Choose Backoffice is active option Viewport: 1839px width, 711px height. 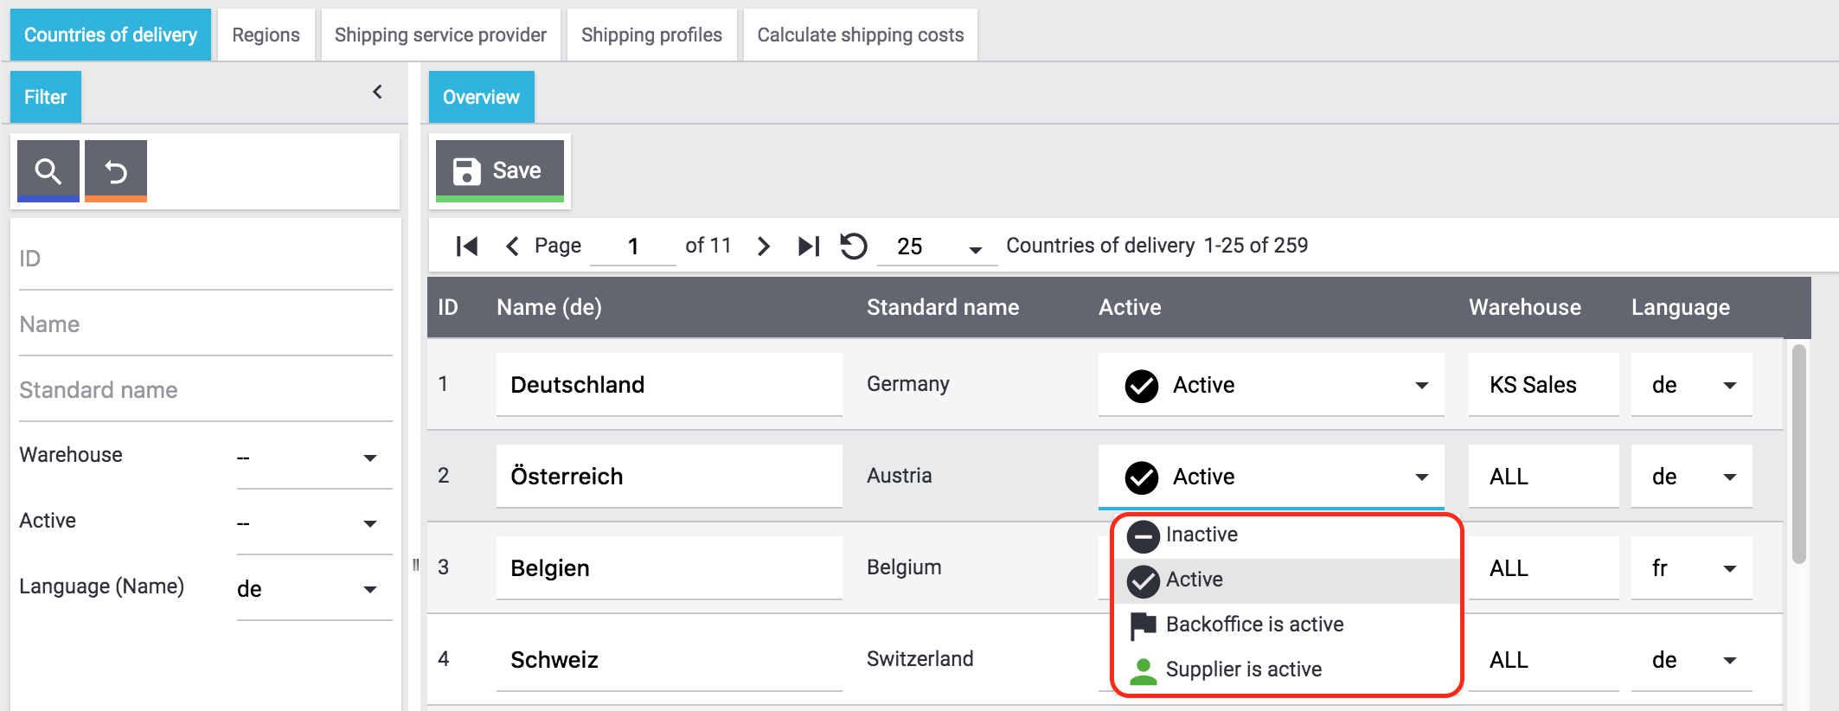tap(1254, 625)
